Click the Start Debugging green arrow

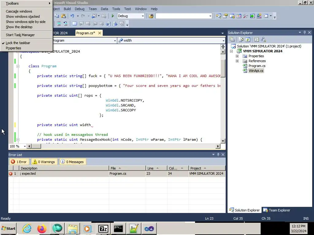pyautogui.click(x=113, y=16)
